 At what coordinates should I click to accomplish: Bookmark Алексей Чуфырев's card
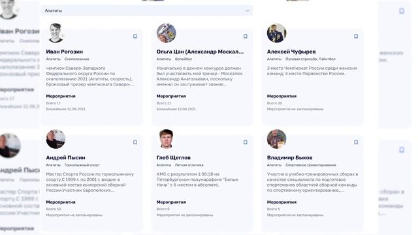(356, 37)
